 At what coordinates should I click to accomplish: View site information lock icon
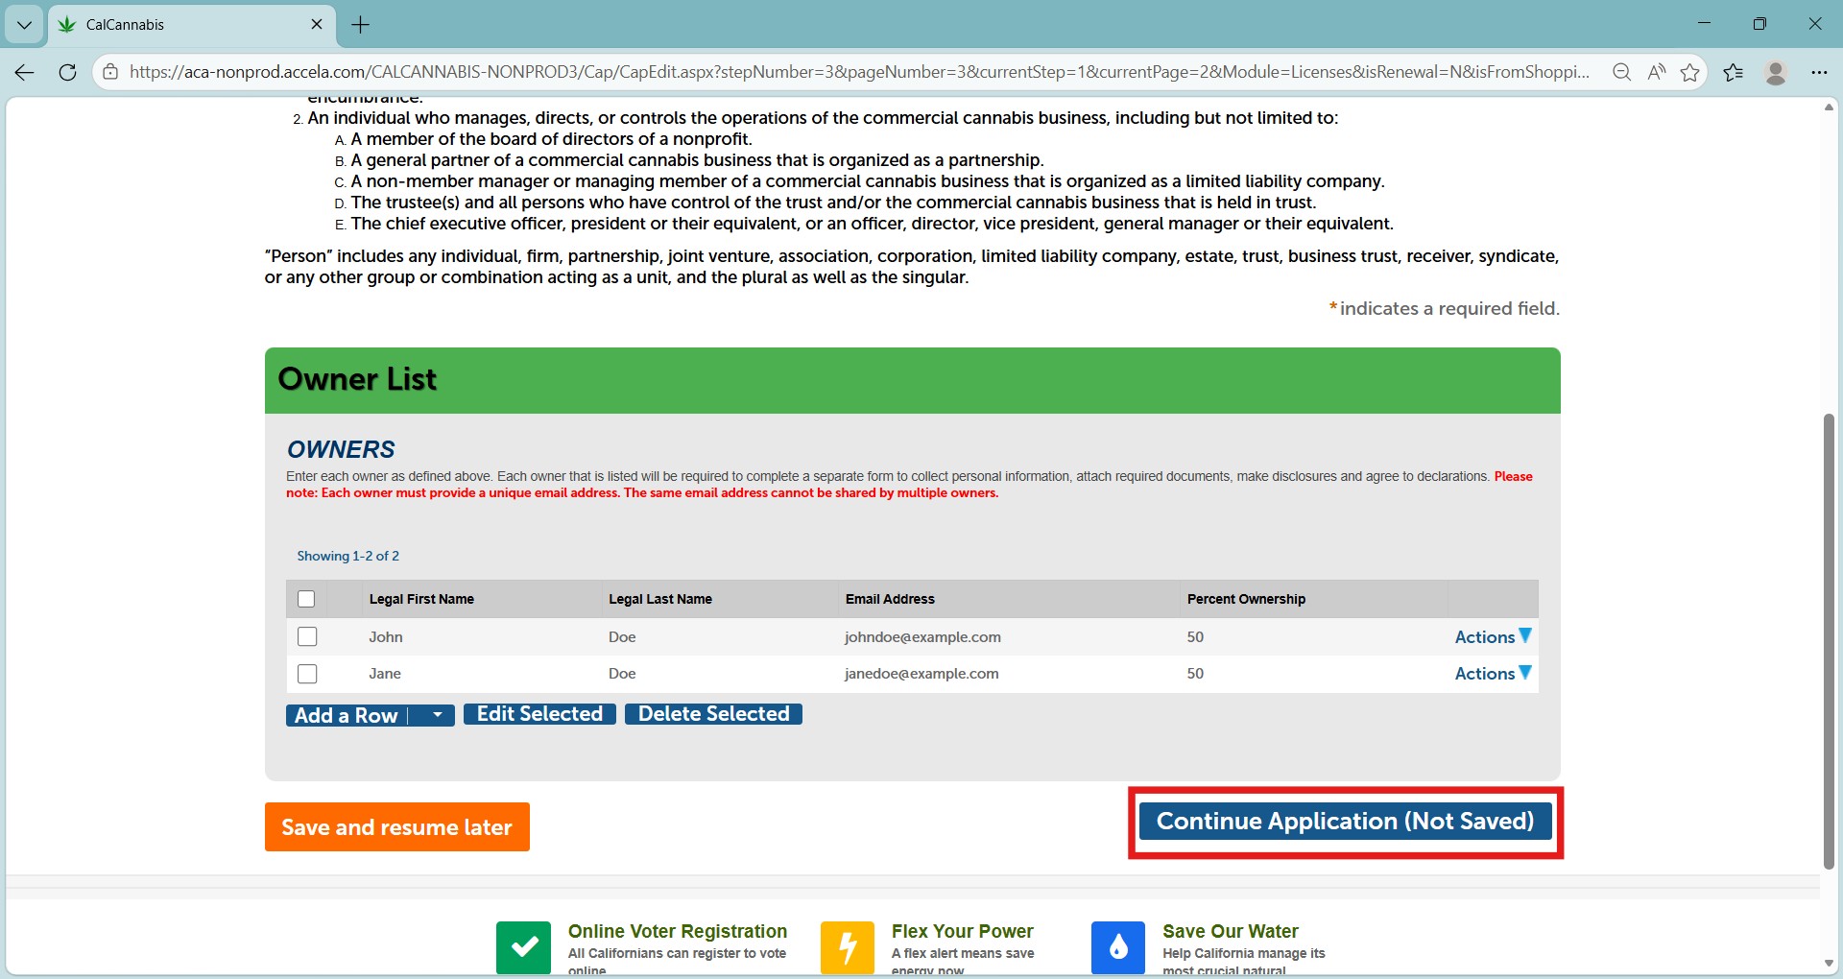click(110, 72)
